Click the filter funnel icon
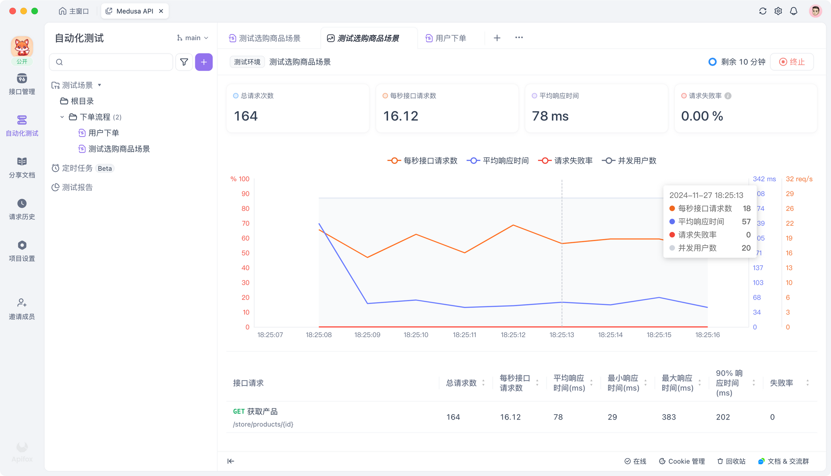831x476 pixels. (184, 62)
